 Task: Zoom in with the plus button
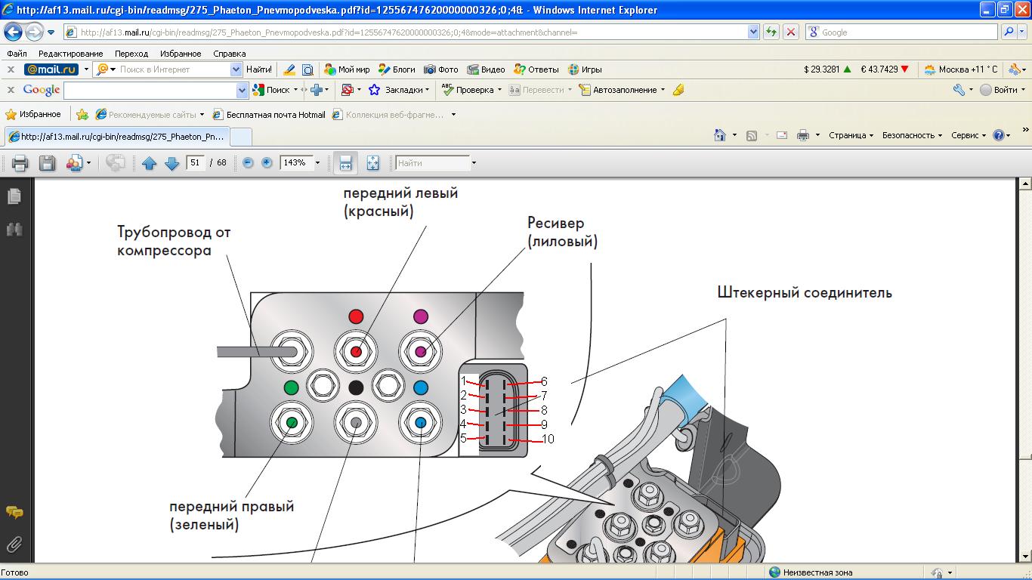point(267,163)
